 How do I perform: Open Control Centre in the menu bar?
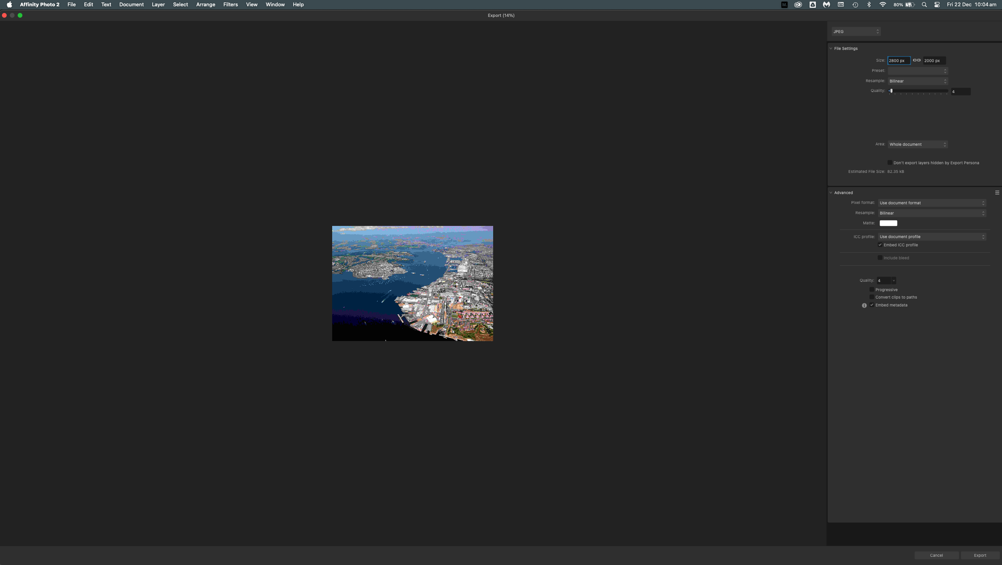(937, 5)
